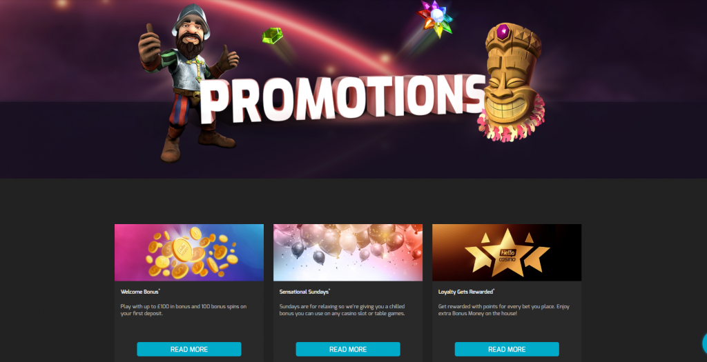This screenshot has height=362, width=707.
Task: Click the Loyalty Gets Rewarded title
Action: click(466, 292)
